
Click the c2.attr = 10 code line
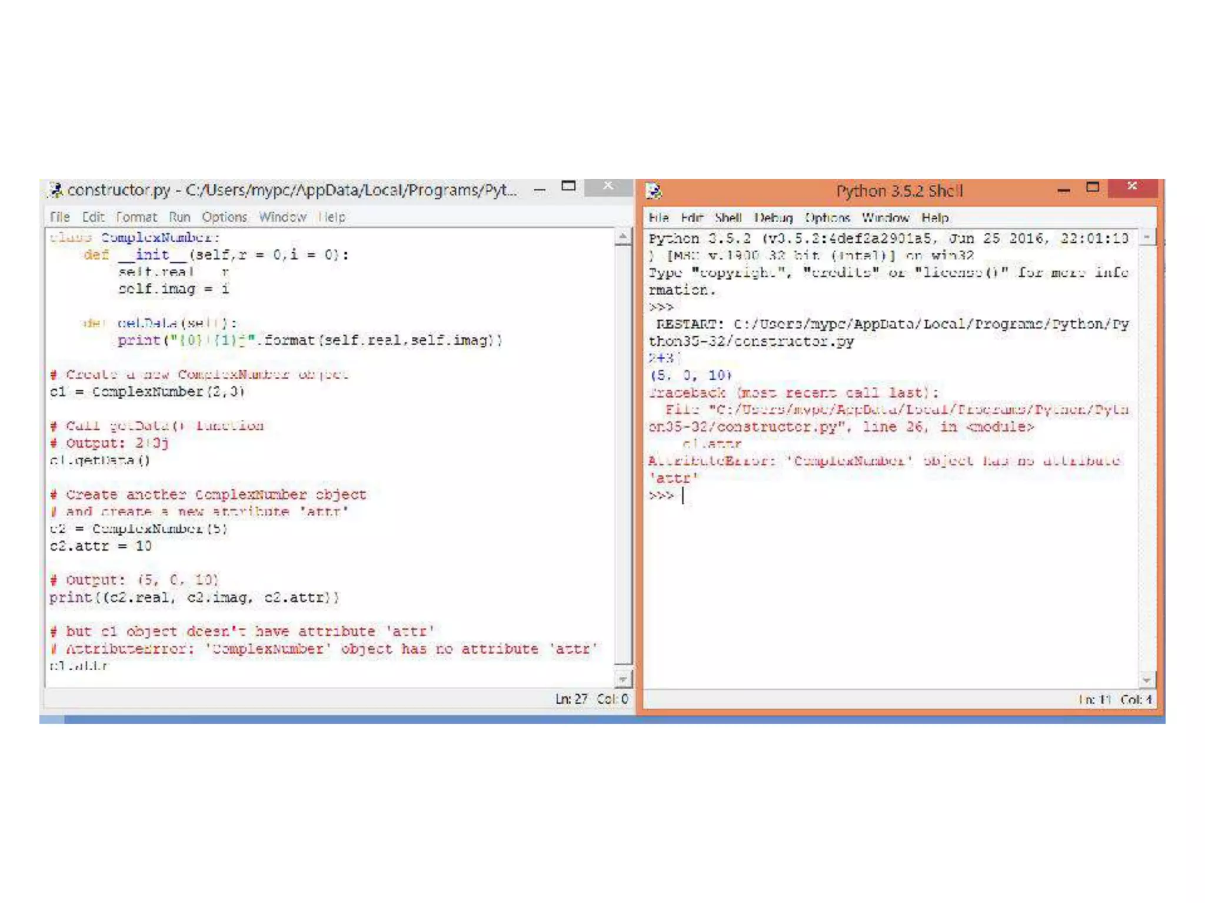(x=101, y=546)
